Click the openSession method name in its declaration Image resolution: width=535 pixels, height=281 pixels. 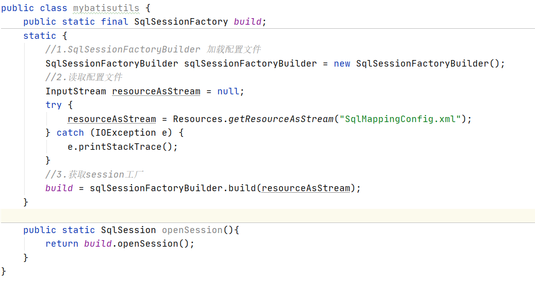click(x=192, y=230)
